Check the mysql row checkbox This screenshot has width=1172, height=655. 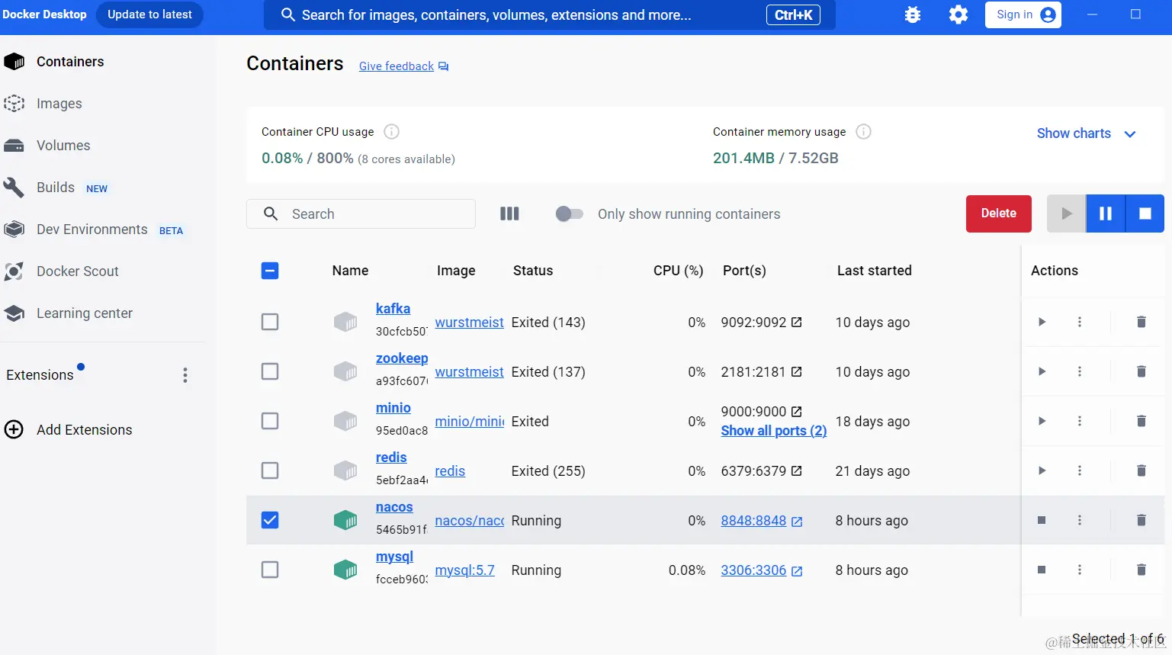click(x=270, y=570)
